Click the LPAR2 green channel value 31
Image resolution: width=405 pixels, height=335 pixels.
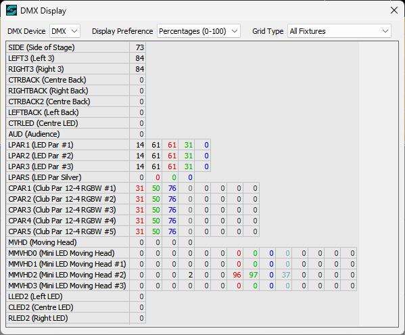(187, 156)
